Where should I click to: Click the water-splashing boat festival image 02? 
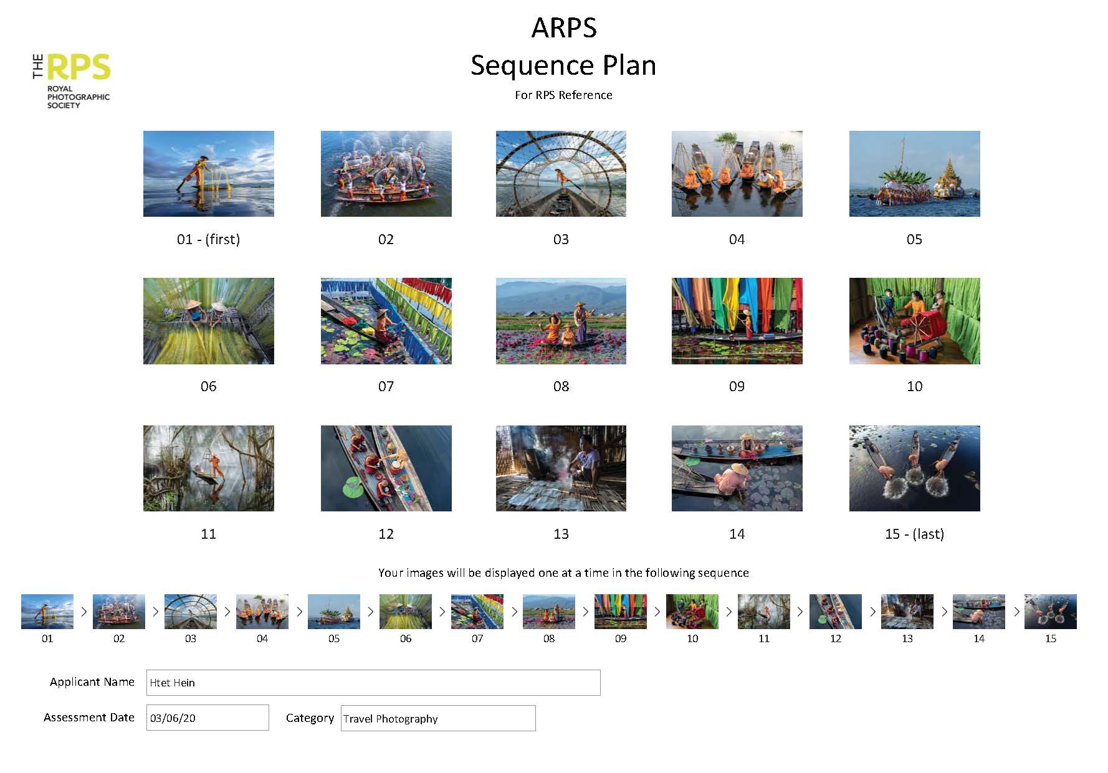coord(385,174)
